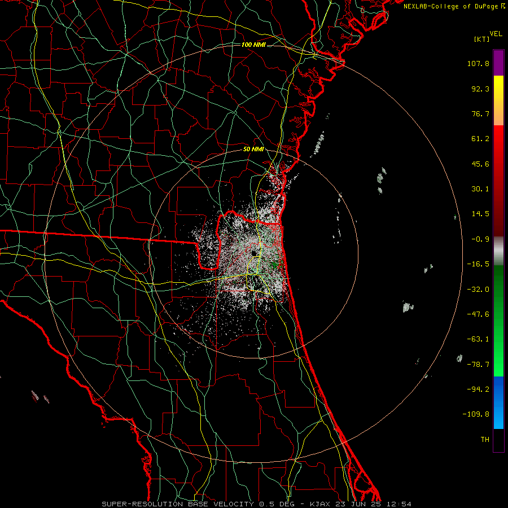Click the -78.7 legend value
The width and height of the screenshot is (508, 508).
(x=478, y=365)
